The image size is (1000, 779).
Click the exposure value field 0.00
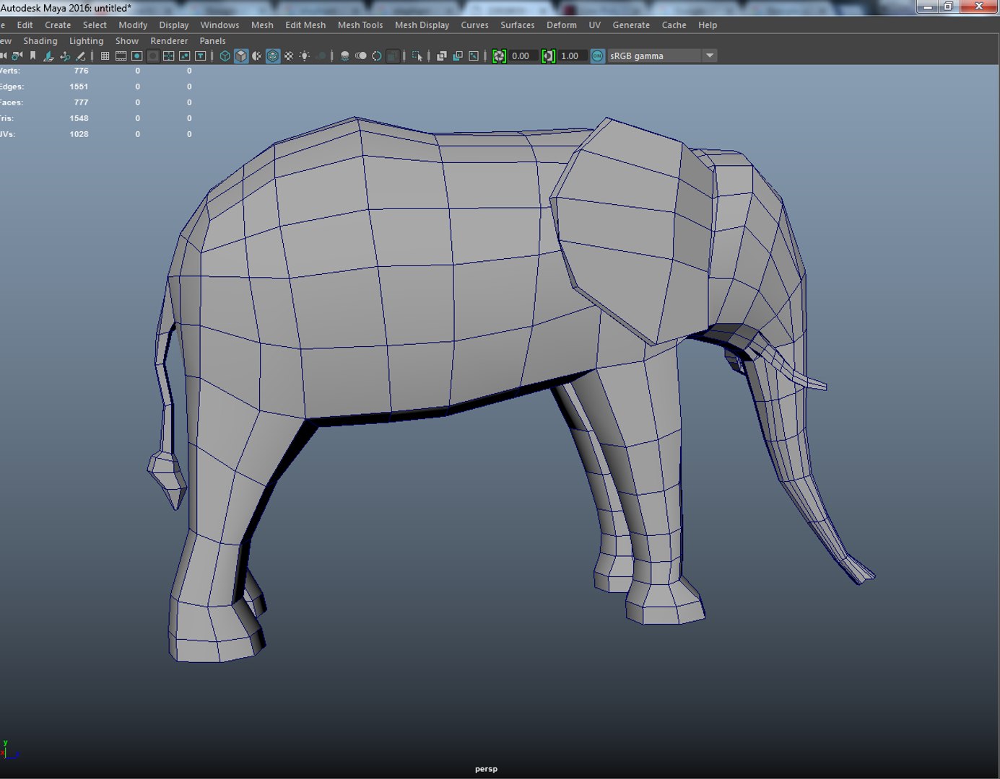pos(522,56)
